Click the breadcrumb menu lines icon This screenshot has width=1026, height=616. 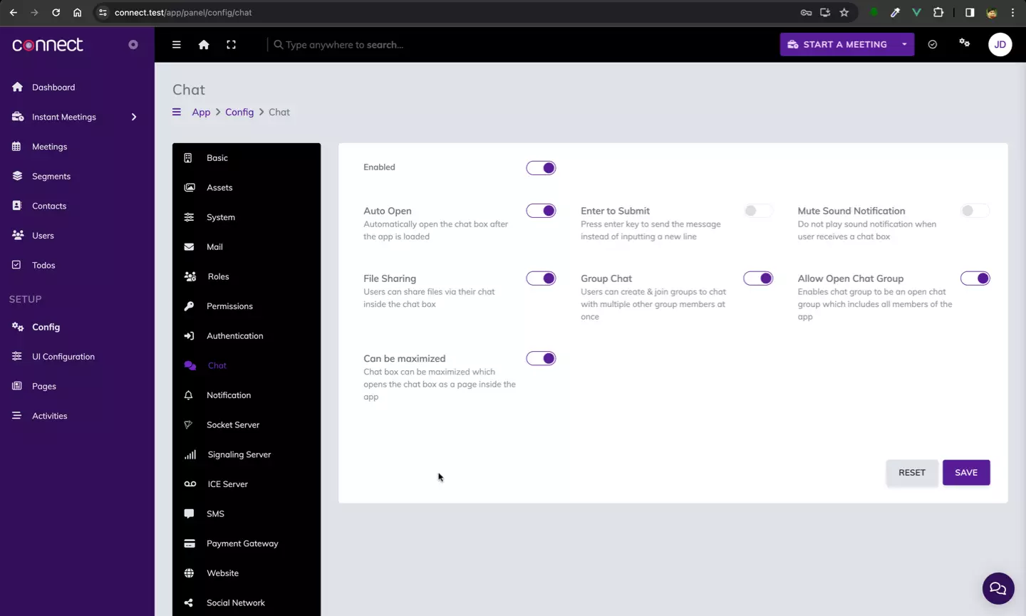(x=177, y=112)
